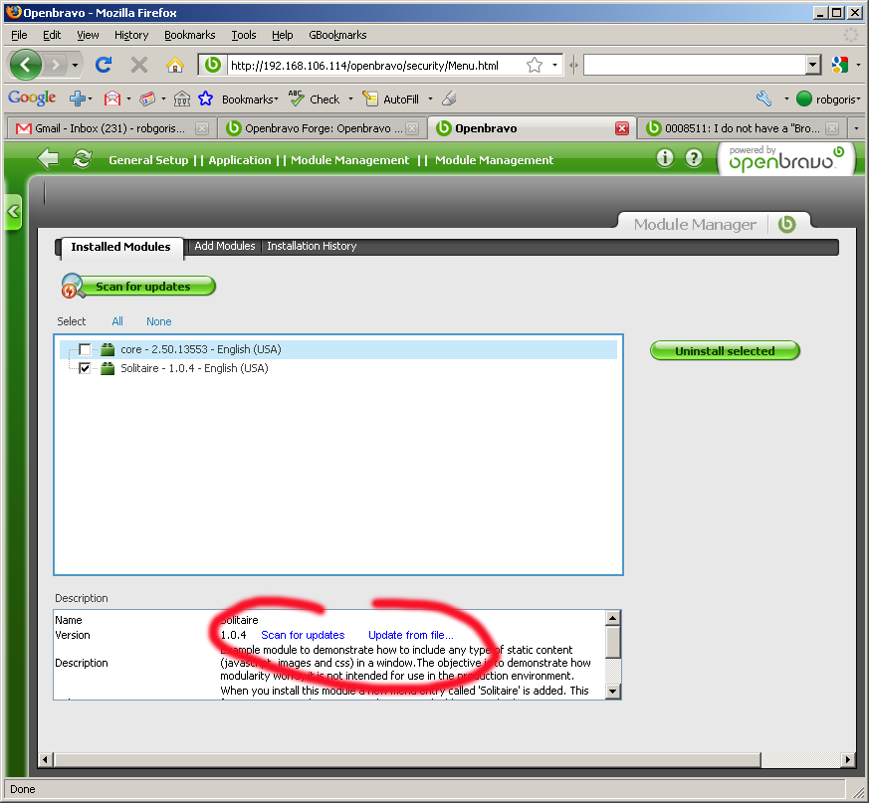Go back with Firefox back arrow
869x803 pixels.
click(x=25, y=65)
